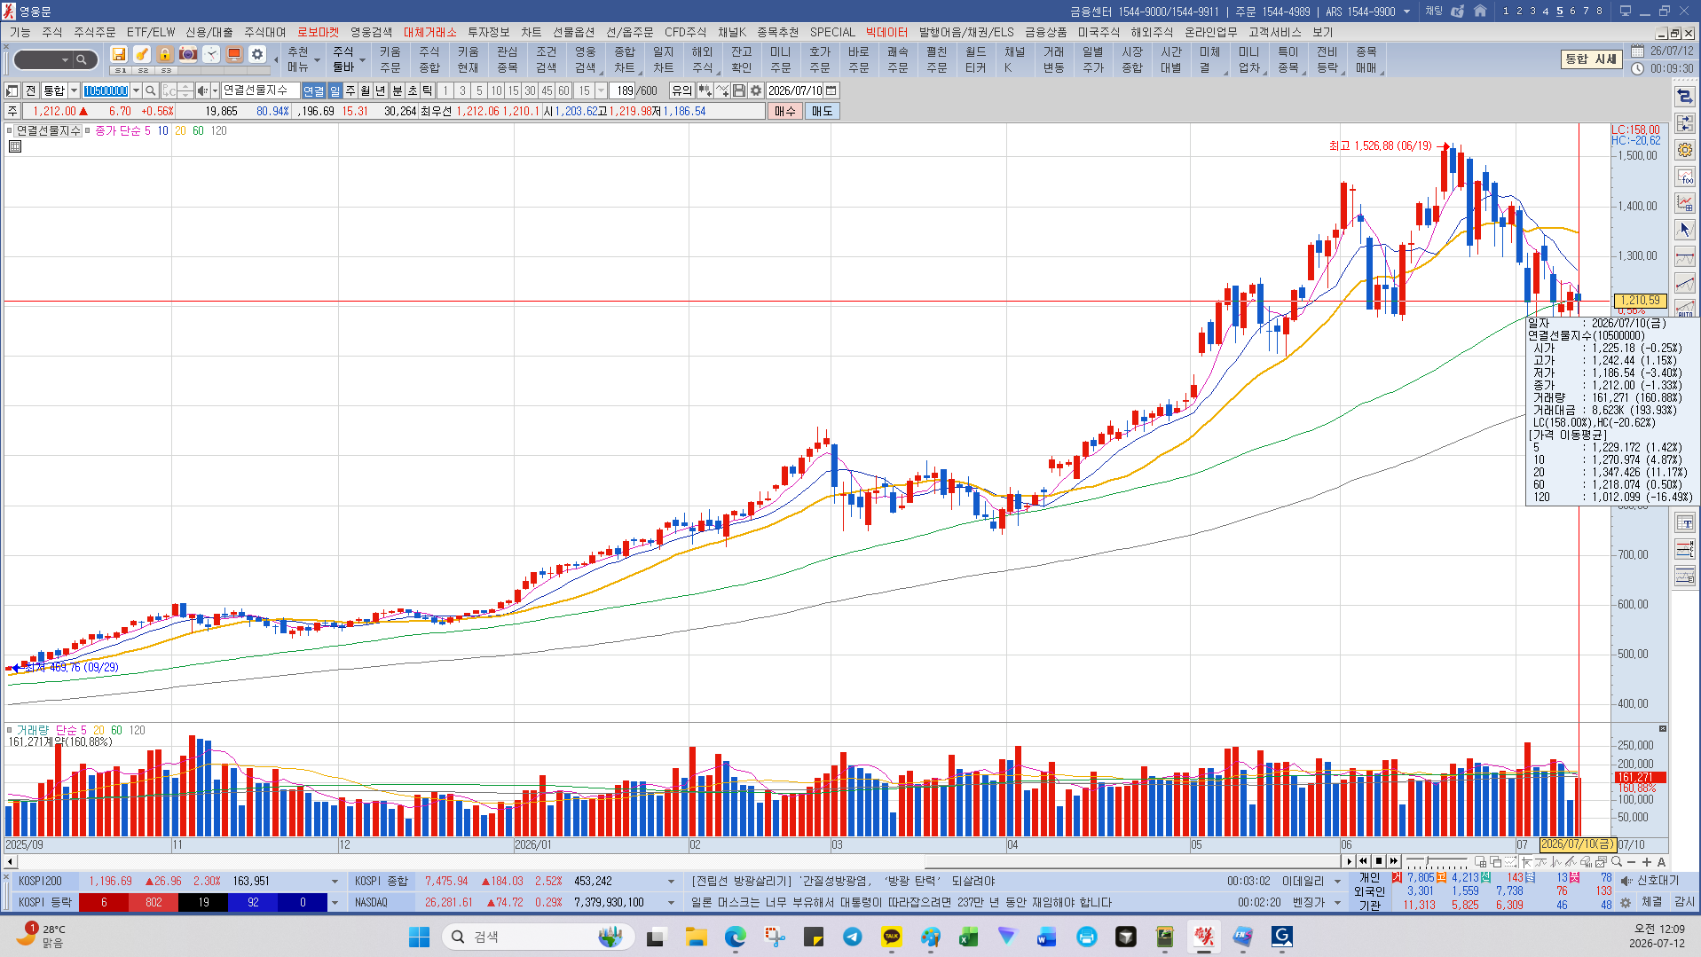Toggle the 틱 tick period button
Image resolution: width=1701 pixels, height=957 pixels.
coord(428,90)
